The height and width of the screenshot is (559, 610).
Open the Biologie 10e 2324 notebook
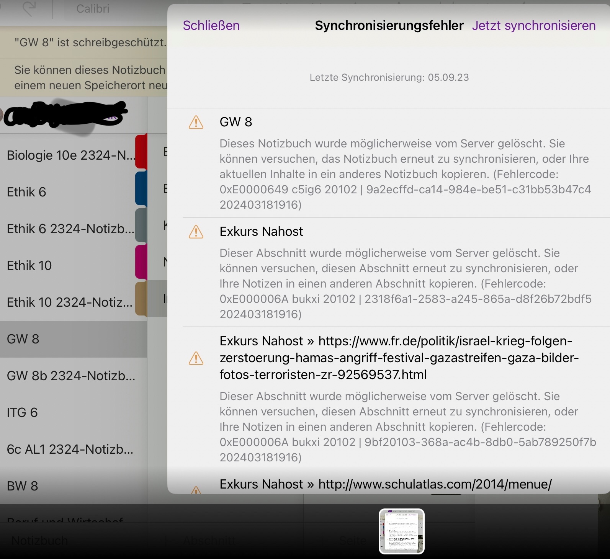(71, 155)
